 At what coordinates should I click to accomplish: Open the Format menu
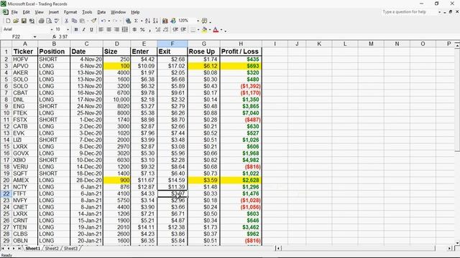(70, 12)
